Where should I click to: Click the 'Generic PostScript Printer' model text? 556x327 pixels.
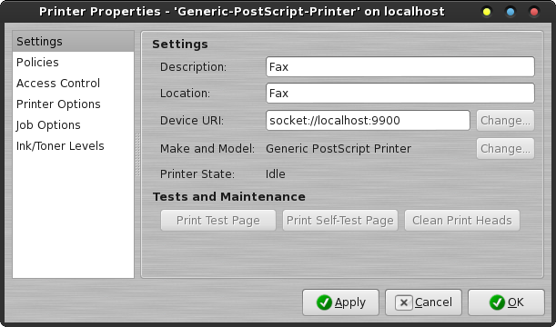(x=339, y=149)
